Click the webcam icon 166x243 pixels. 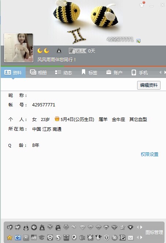[74, 238]
